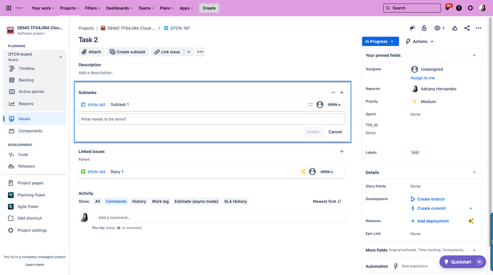Viewport: 493px width, 275px height.
Task: Open the Dashboards menu
Action: pos(119,8)
